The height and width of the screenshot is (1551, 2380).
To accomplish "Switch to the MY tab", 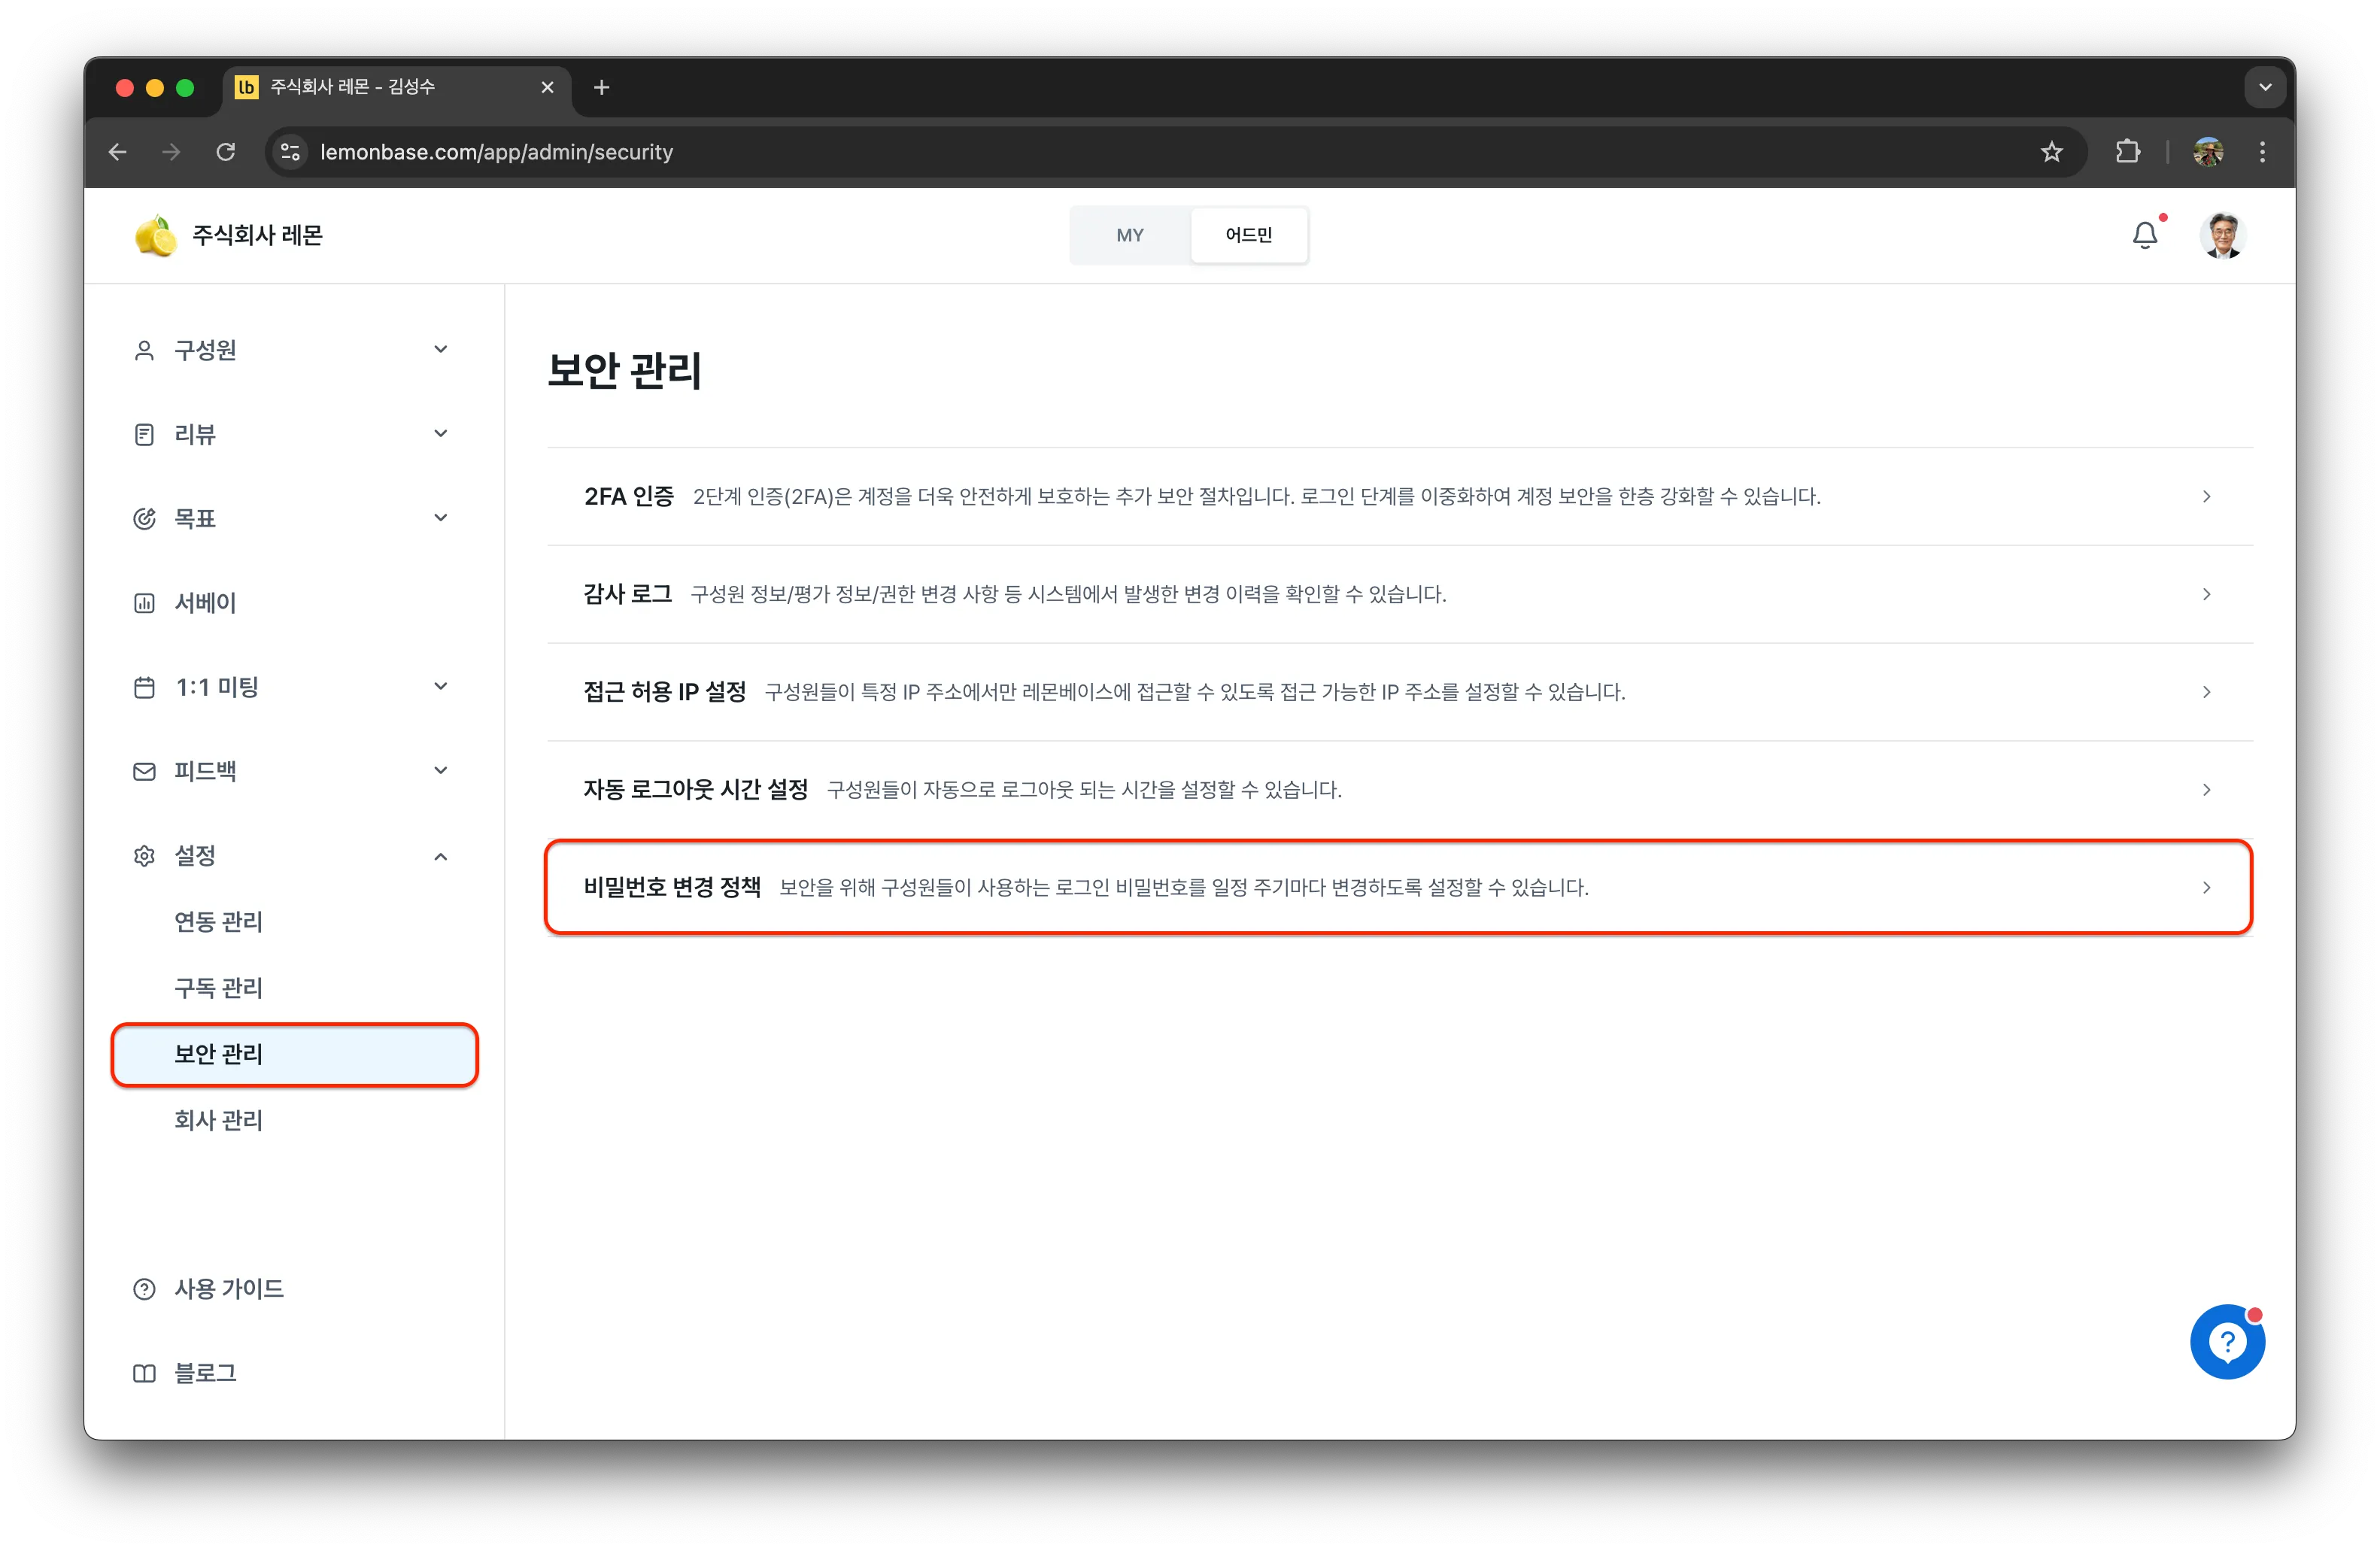I will (x=1130, y=235).
